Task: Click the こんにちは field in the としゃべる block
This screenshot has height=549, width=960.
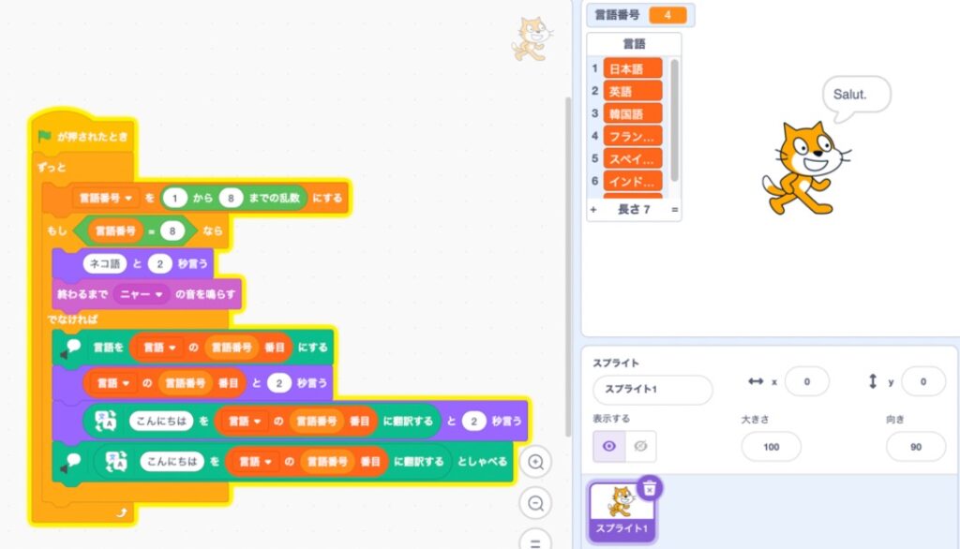Action: pyautogui.click(x=172, y=462)
